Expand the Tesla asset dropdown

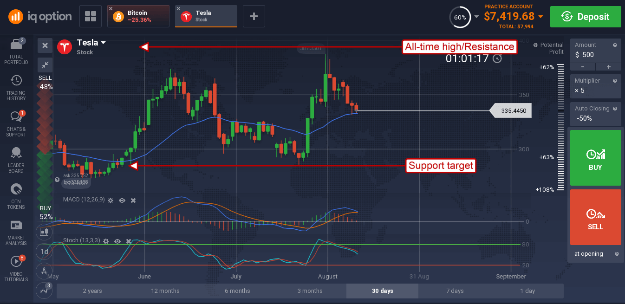tap(103, 43)
